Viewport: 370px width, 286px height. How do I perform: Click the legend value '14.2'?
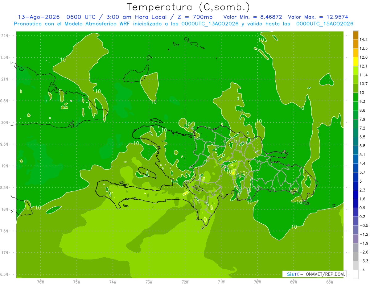pos(363,39)
